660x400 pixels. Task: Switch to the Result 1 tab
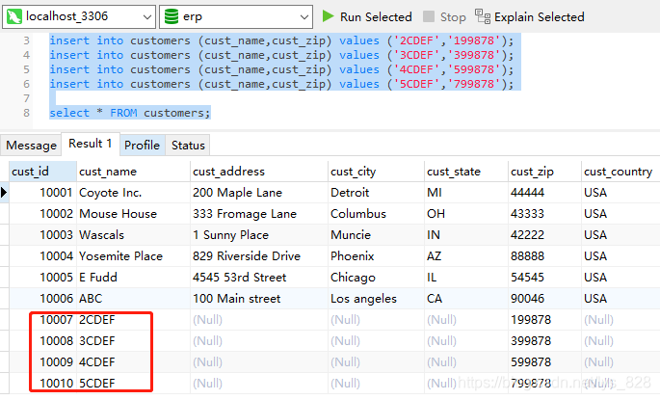(x=90, y=144)
